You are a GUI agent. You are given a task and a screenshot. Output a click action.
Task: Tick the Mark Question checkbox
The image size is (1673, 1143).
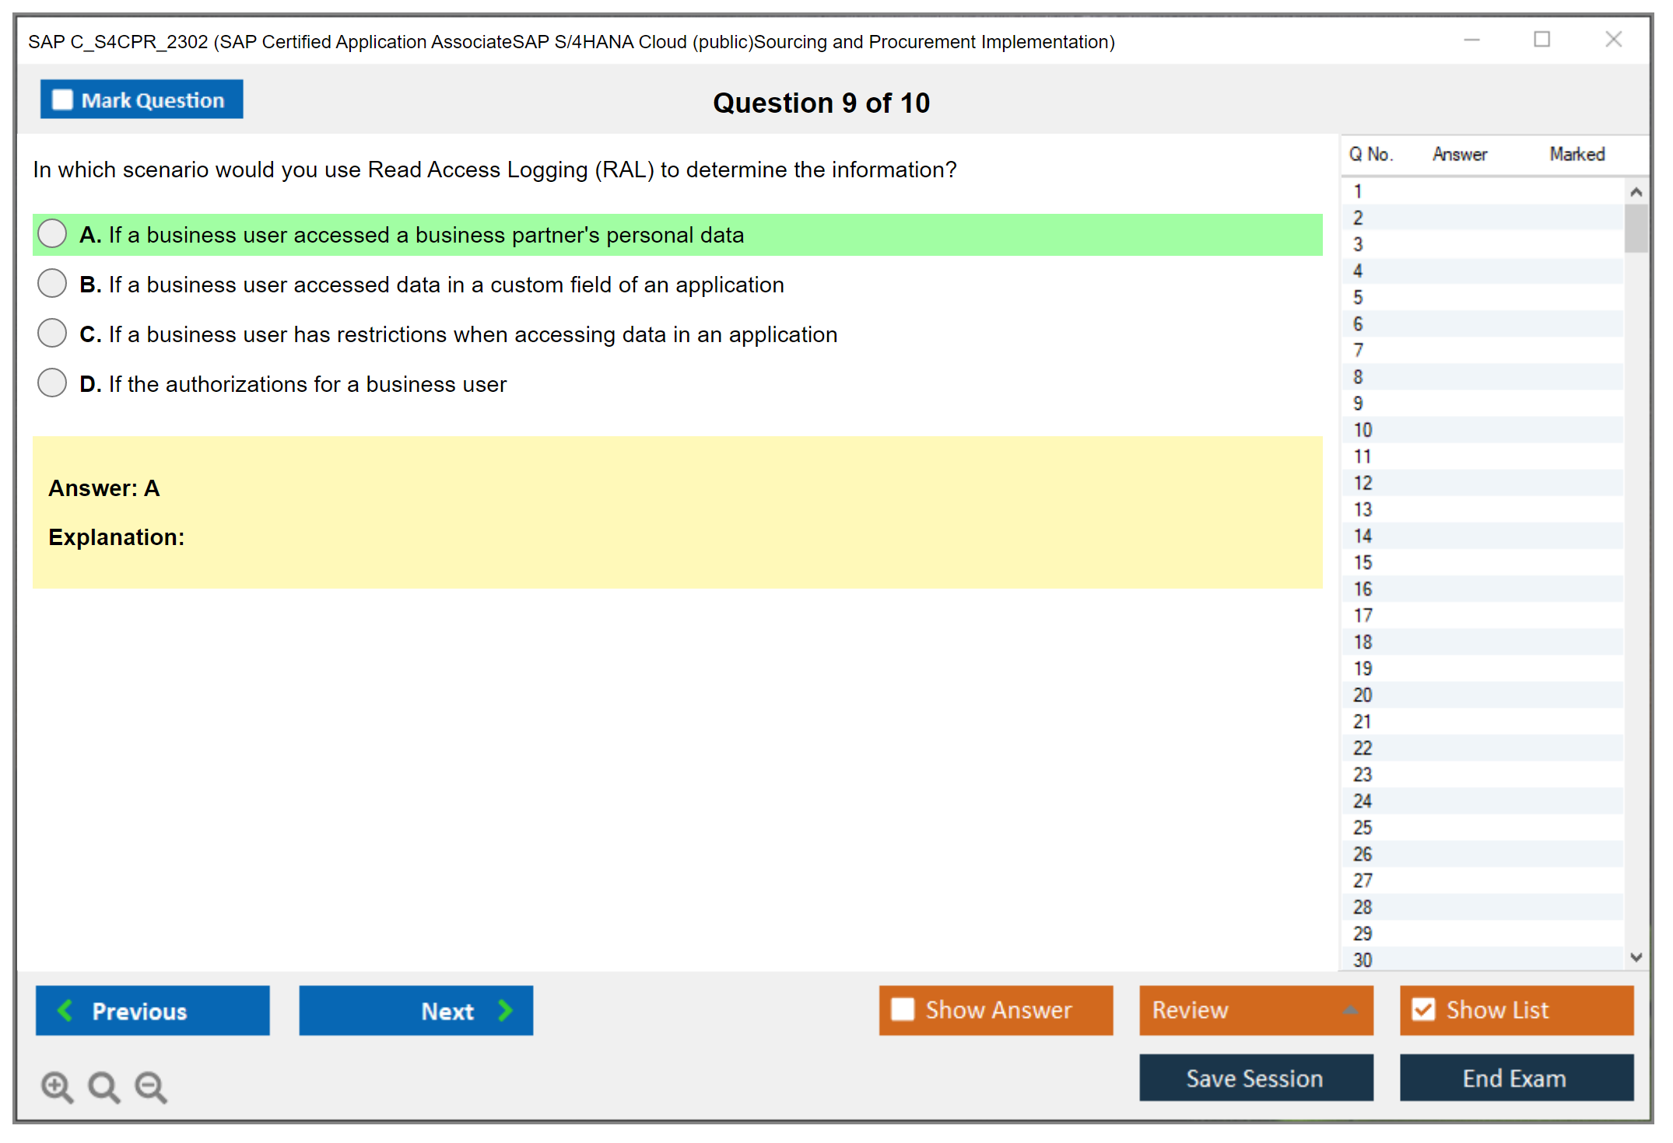click(62, 100)
